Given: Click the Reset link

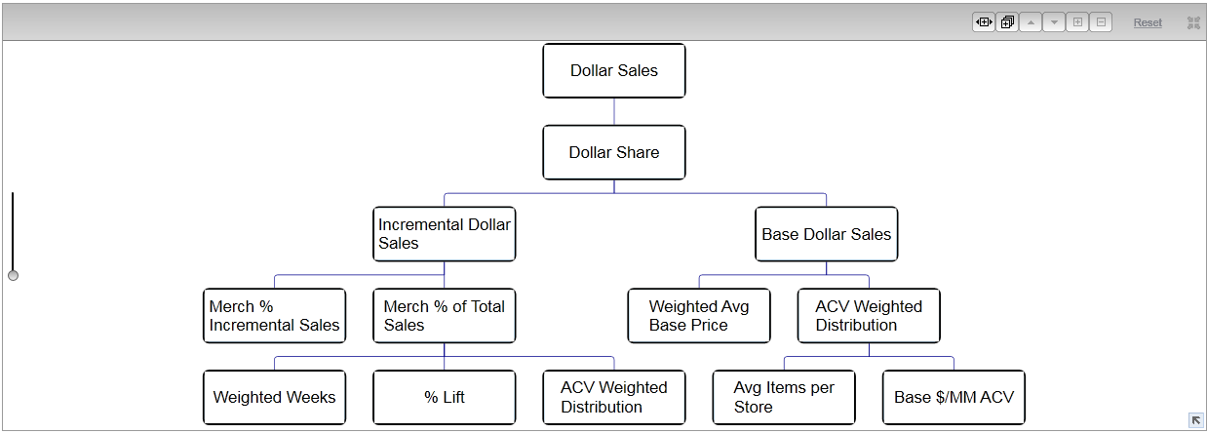Looking at the screenshot, I should 1148,22.
